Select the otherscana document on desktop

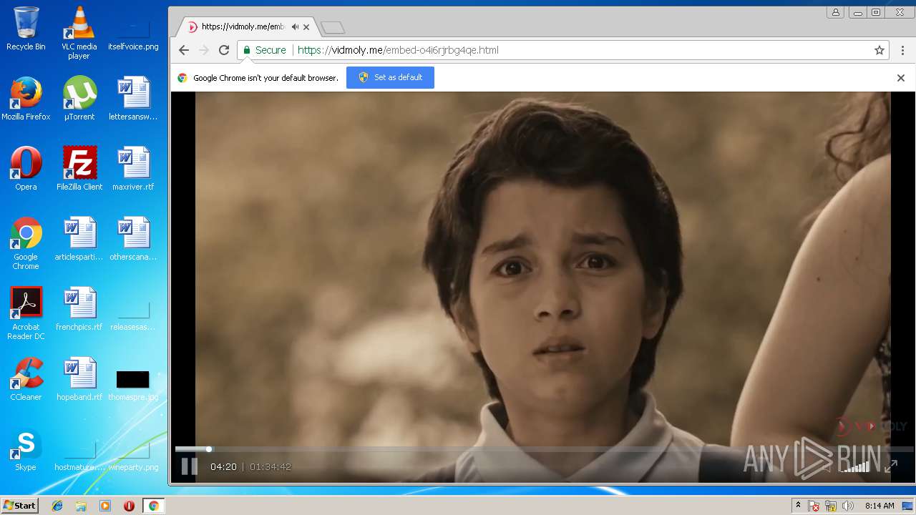pos(133,239)
